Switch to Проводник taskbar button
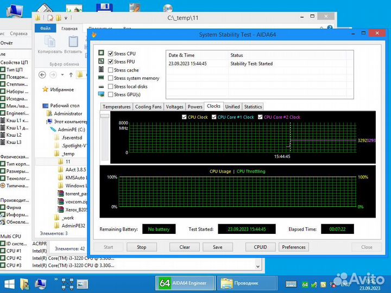 247,283
